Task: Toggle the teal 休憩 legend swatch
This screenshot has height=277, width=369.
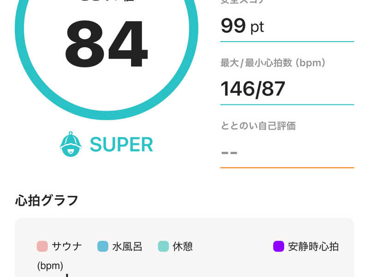Action: click(x=163, y=247)
